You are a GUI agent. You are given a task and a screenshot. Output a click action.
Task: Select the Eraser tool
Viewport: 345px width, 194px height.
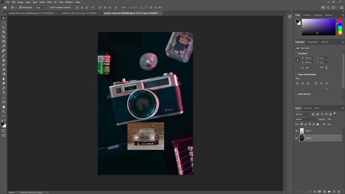4,70
